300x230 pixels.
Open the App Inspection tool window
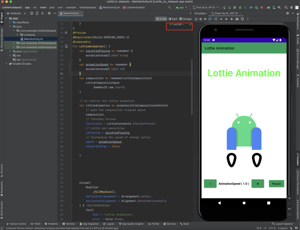tap(89, 224)
